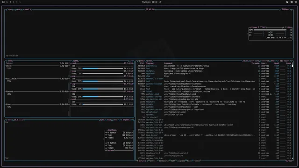Select the bash omarchy-theme-photograph process row

(214, 81)
